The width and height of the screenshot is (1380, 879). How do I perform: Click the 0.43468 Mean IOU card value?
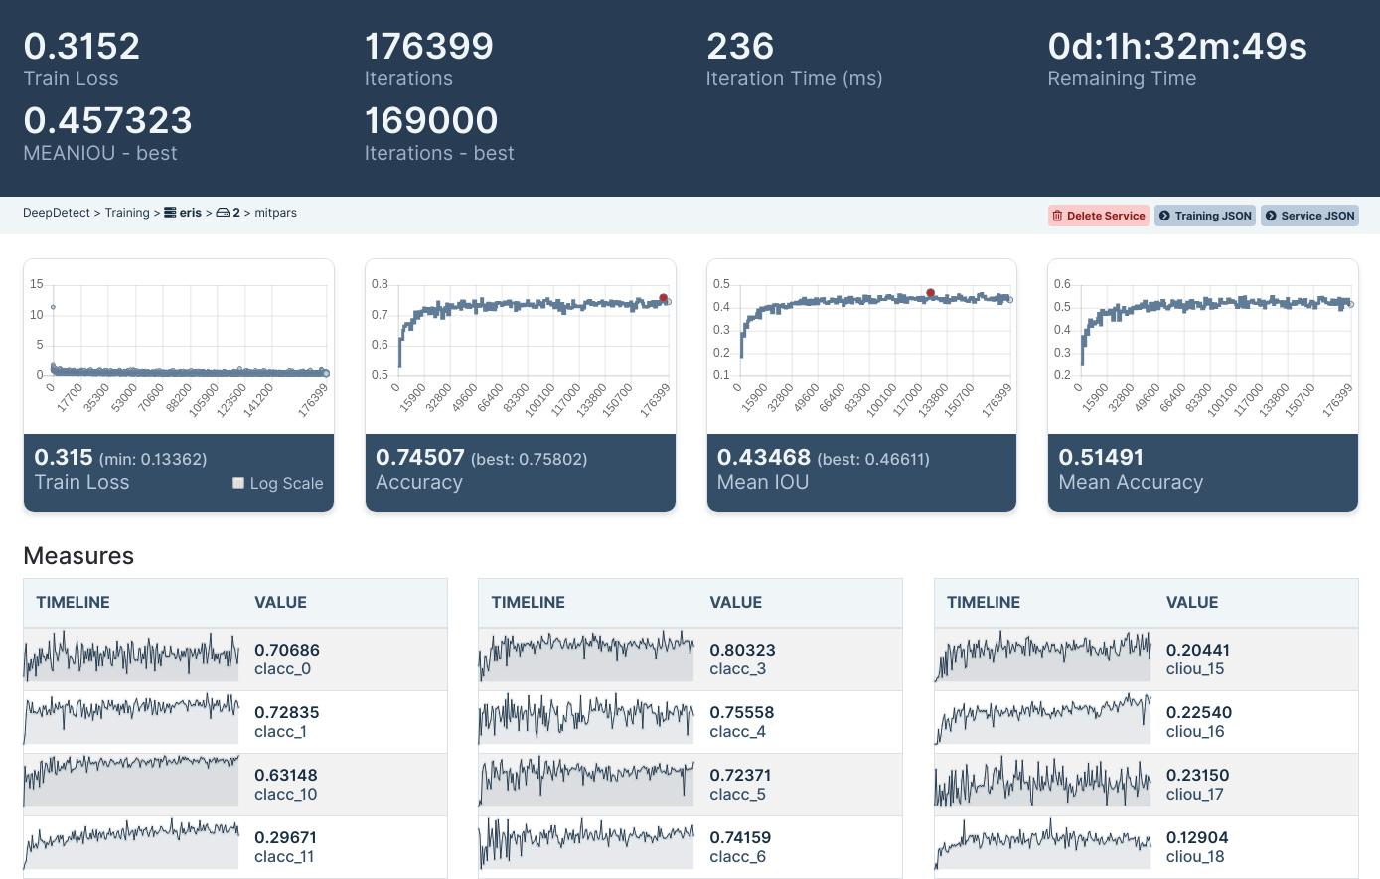coord(764,457)
